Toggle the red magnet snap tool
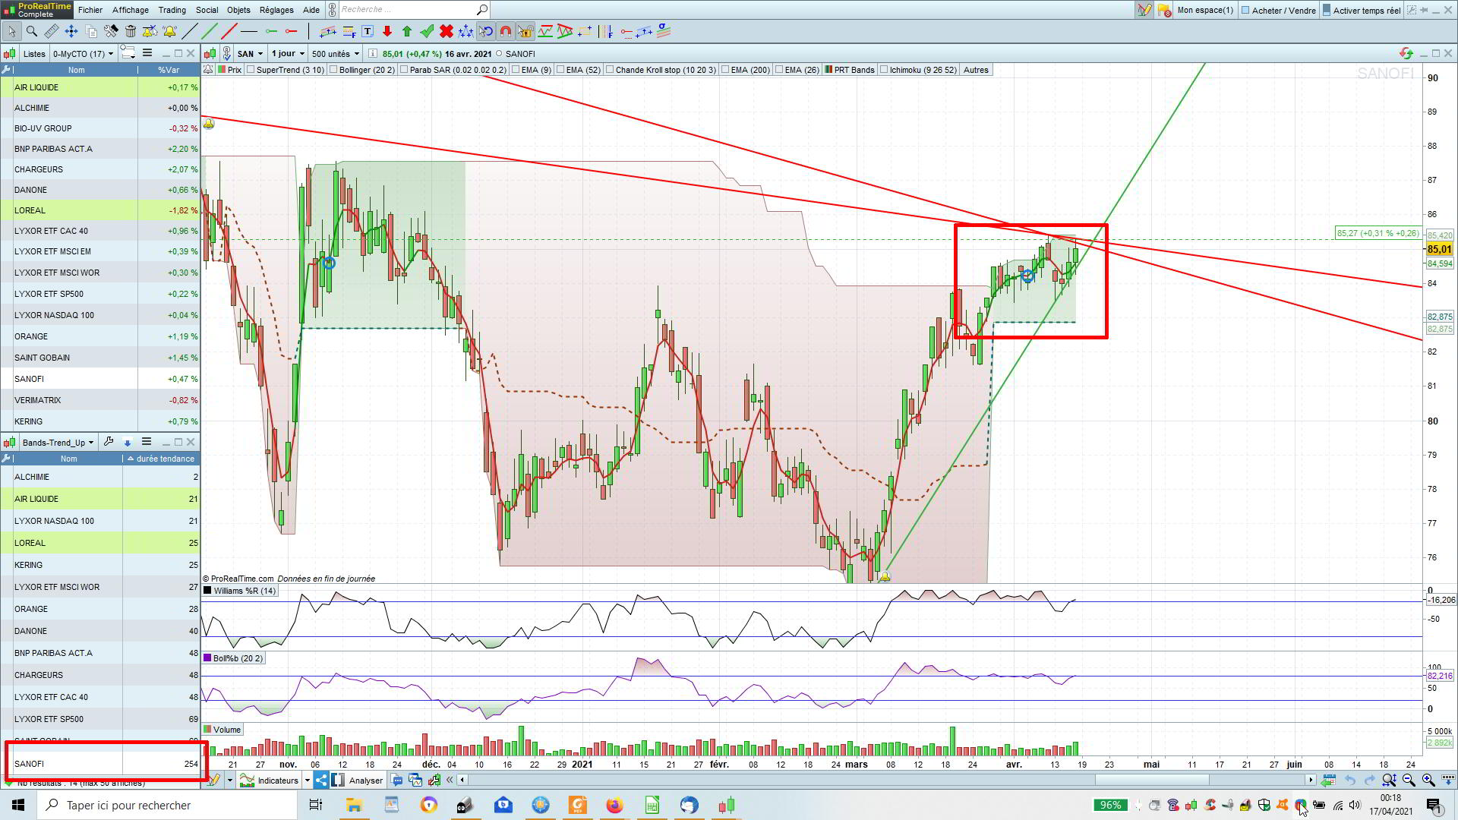The height and width of the screenshot is (820, 1458). tap(506, 31)
